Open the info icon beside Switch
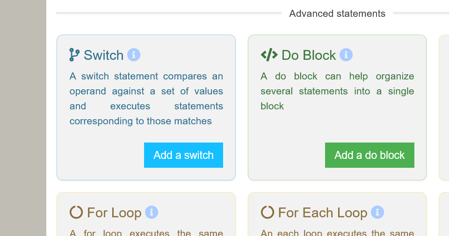449x236 pixels. (134, 55)
